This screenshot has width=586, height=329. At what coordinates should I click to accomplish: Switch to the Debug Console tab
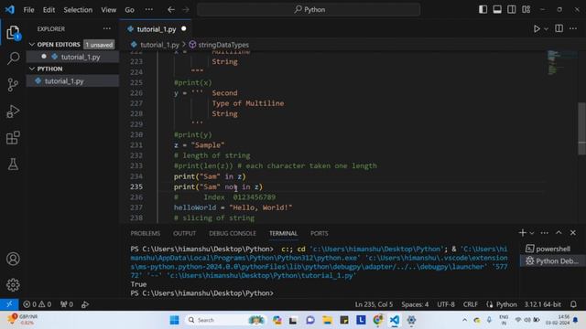click(232, 233)
